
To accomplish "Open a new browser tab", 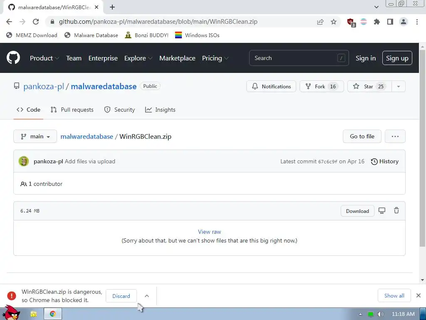I will [112, 7].
